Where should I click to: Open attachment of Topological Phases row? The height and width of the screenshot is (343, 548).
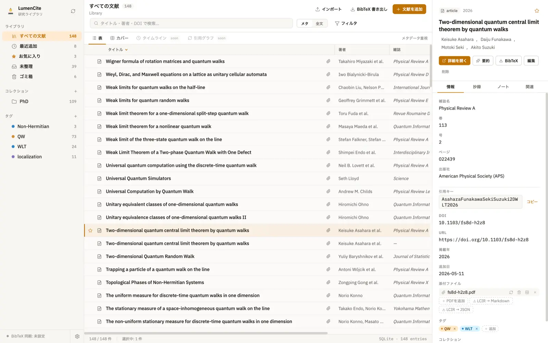pyautogui.click(x=328, y=283)
